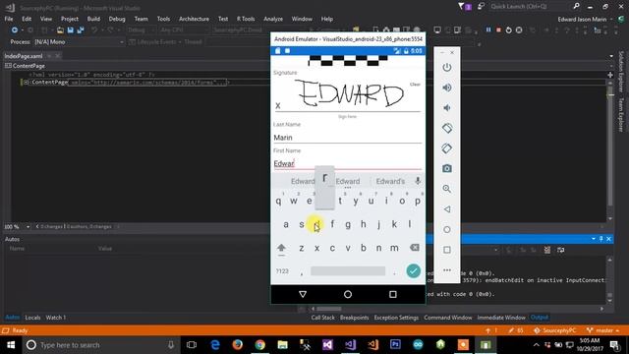Tap the ?123 symbols key
This screenshot has width=629, height=354.
point(282,271)
